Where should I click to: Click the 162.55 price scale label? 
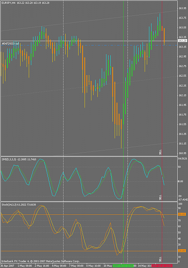point(182,76)
